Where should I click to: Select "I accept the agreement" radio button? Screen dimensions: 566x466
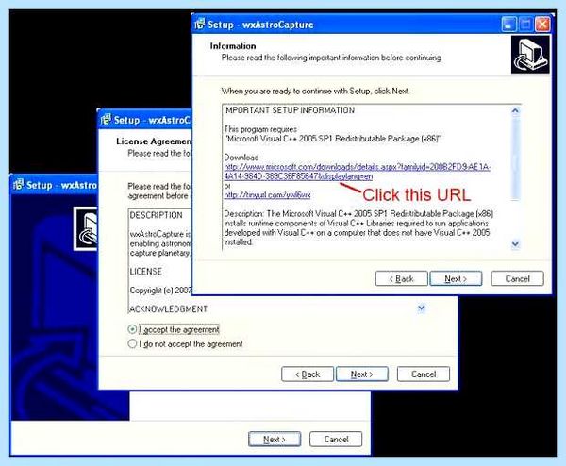[x=132, y=329]
